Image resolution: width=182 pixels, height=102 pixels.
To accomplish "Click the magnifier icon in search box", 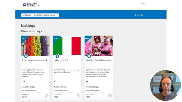I will [x=23, y=15].
